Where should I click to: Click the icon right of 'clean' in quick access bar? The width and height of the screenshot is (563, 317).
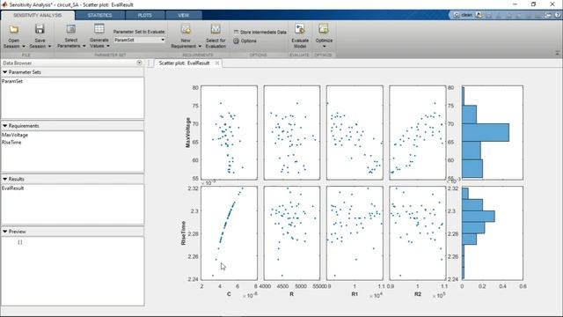click(479, 15)
